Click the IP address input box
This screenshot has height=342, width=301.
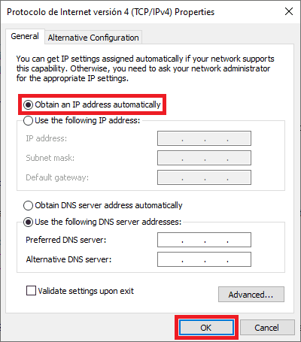click(x=204, y=138)
